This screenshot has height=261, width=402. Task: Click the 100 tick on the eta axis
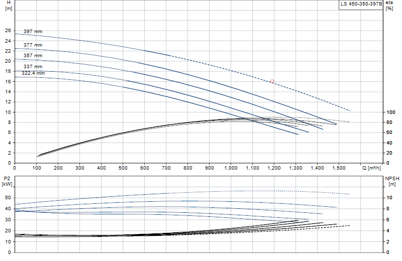pos(391,112)
